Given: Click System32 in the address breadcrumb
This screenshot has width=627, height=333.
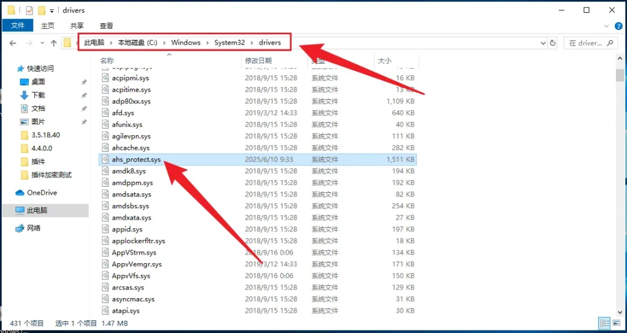Looking at the screenshot, I should click(229, 43).
